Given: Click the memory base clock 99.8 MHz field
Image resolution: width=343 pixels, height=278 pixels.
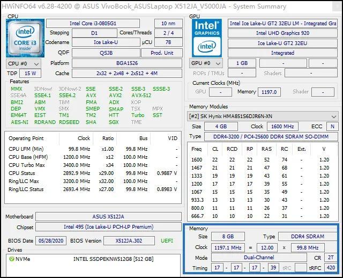Looking at the screenshot, I should click(308, 248).
